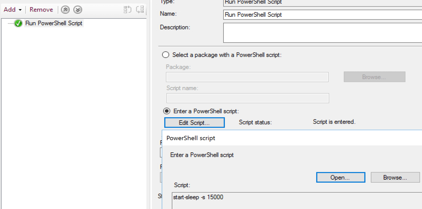Move the step down using the down-chevron icon
422x209 pixels.
tap(77, 10)
